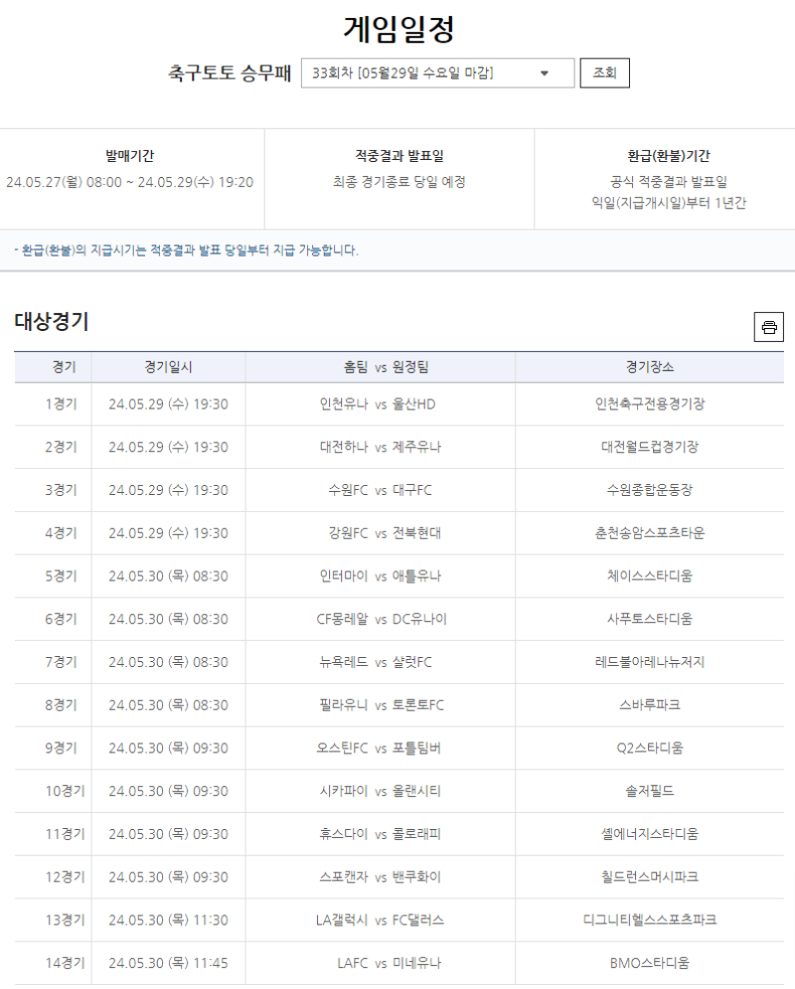The height and width of the screenshot is (989, 795).
Task: Click 오스틴FC vs 포틀팀버 matchup
Action: [379, 748]
